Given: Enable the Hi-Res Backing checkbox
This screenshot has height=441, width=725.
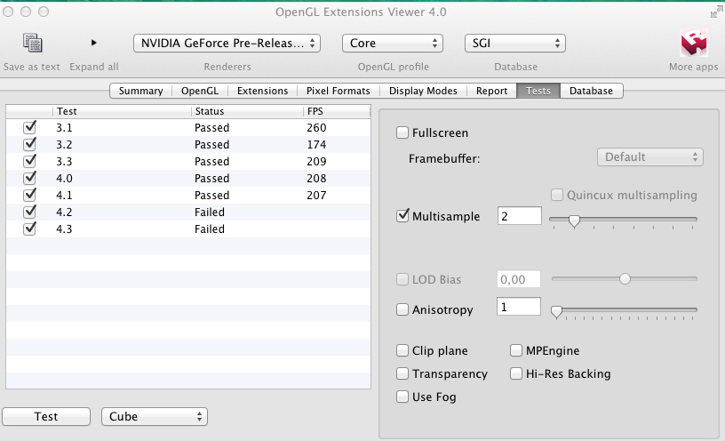Looking at the screenshot, I should pyautogui.click(x=516, y=373).
